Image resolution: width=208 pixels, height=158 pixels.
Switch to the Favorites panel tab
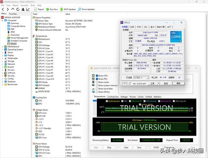tap(13, 14)
